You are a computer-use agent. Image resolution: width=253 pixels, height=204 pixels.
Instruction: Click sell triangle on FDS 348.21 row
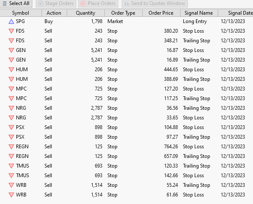coord(11,41)
